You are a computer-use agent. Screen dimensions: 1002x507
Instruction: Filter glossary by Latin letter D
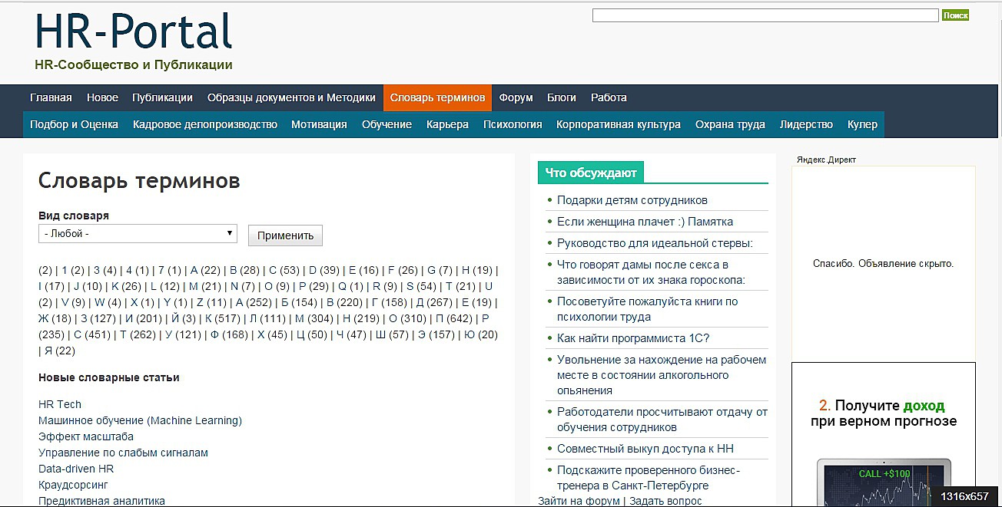[x=313, y=270]
